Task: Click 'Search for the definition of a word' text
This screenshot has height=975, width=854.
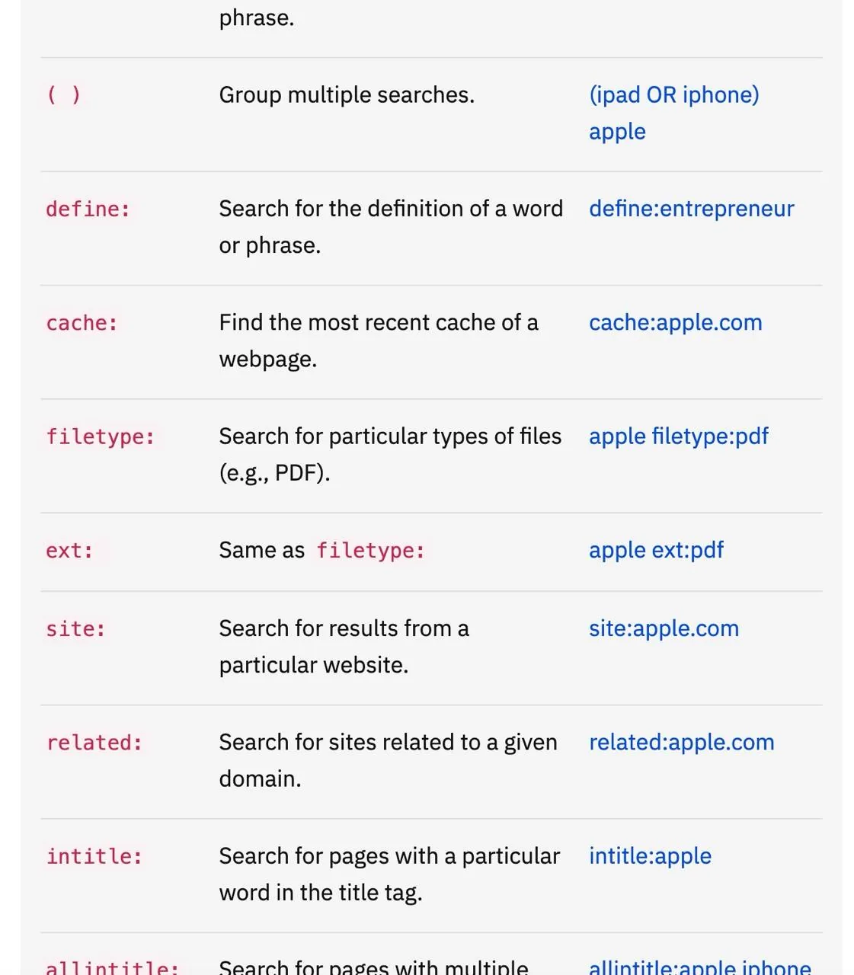Action: pyautogui.click(x=391, y=209)
